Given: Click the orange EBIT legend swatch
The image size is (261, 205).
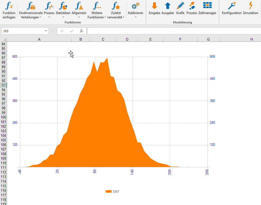Looking at the screenshot, I should (x=109, y=192).
